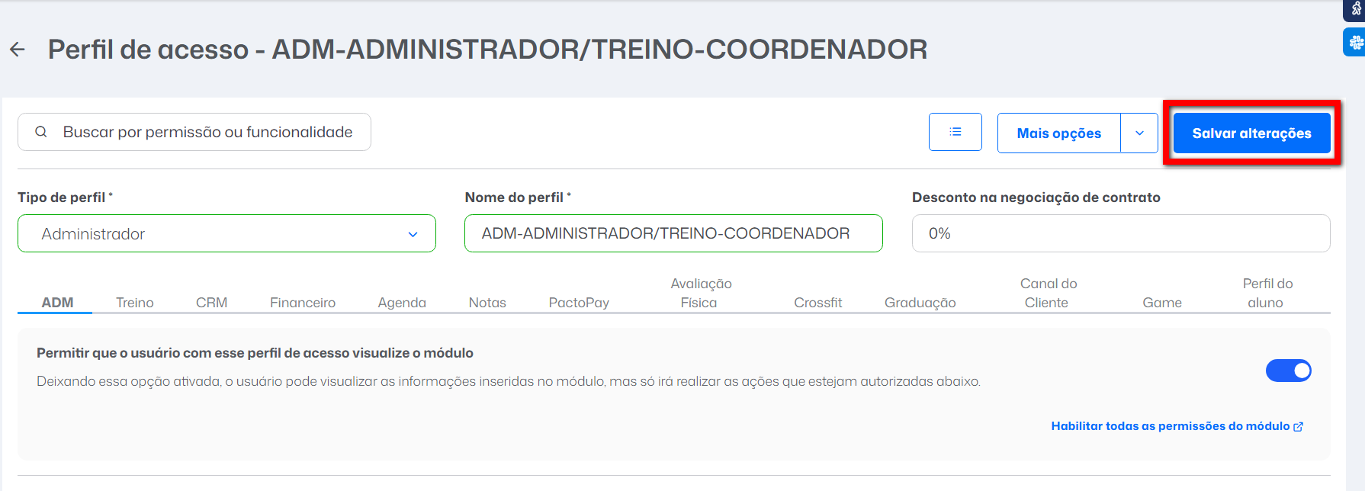The width and height of the screenshot is (1365, 491).
Task: Switch to the Graduação tab
Action: tap(920, 303)
